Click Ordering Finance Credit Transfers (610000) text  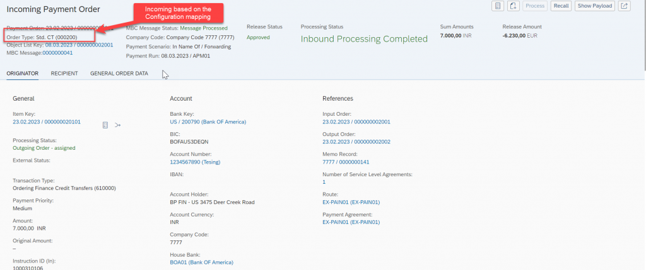[x=64, y=188]
